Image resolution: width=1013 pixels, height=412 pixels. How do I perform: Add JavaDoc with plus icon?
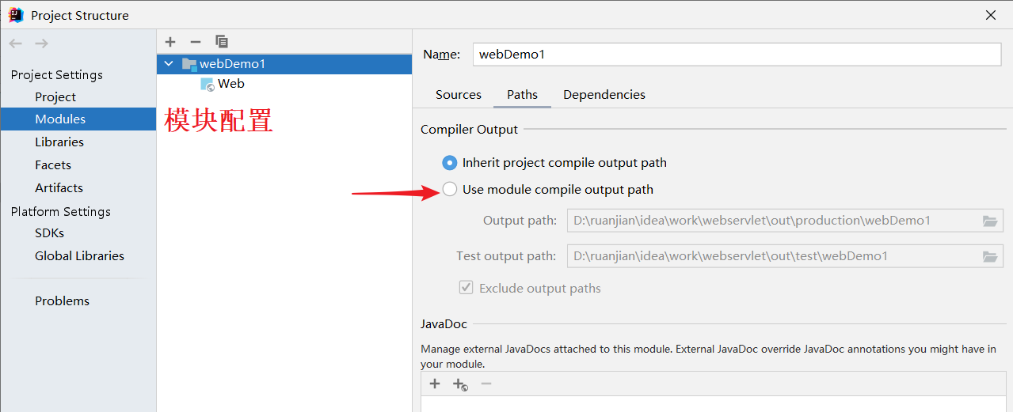coord(435,384)
